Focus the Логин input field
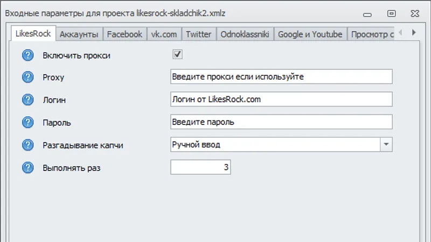The height and width of the screenshot is (242, 431). pos(281,99)
